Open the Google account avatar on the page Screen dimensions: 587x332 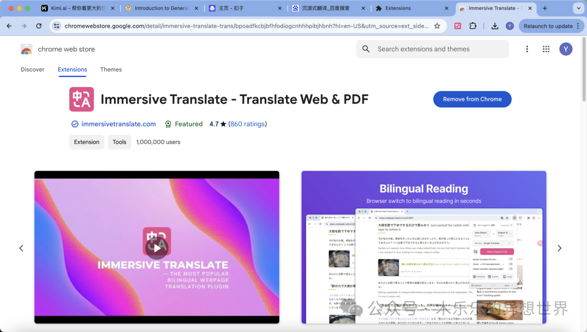tap(566, 49)
